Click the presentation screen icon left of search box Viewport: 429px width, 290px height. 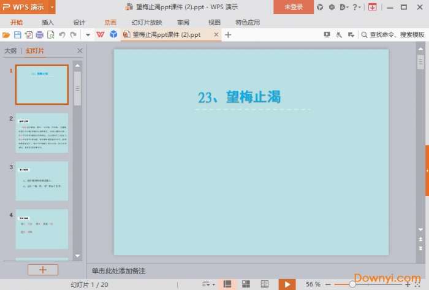pos(327,35)
